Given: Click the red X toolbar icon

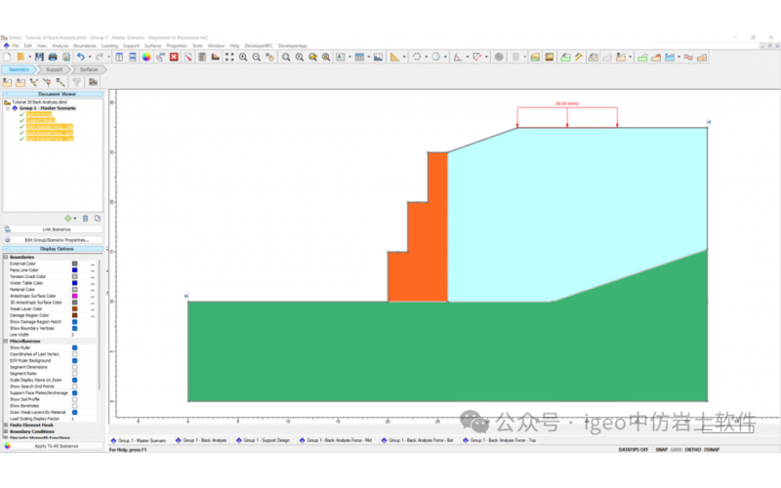Looking at the screenshot, I should 174,57.
